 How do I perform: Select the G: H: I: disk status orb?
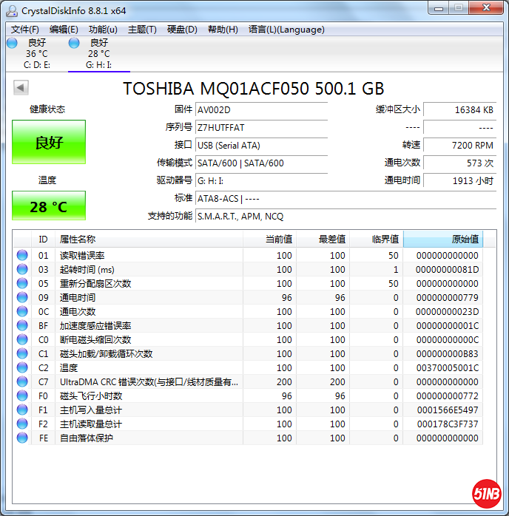tap(74, 43)
